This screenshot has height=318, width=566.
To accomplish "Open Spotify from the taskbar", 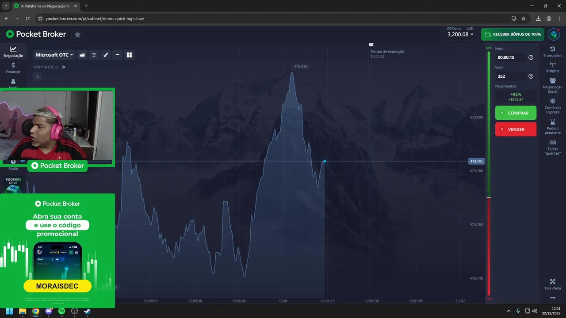I will (61, 311).
